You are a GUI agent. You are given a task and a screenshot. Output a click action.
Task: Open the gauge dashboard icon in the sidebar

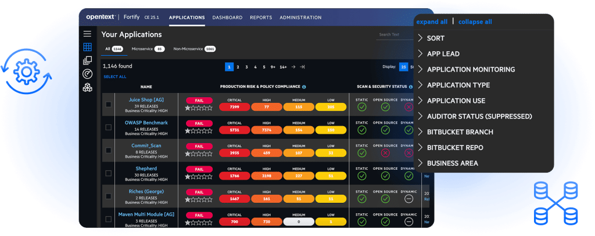(87, 74)
